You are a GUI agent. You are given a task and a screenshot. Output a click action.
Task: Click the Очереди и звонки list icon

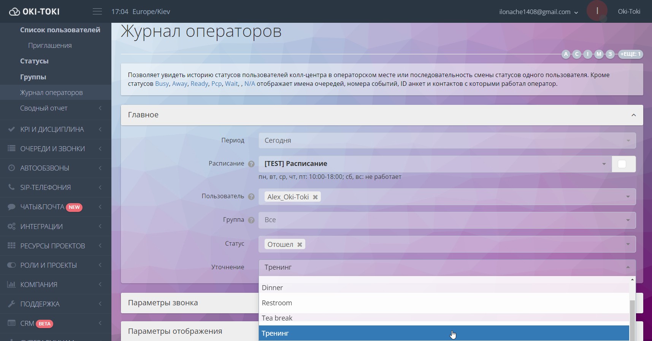coord(11,148)
